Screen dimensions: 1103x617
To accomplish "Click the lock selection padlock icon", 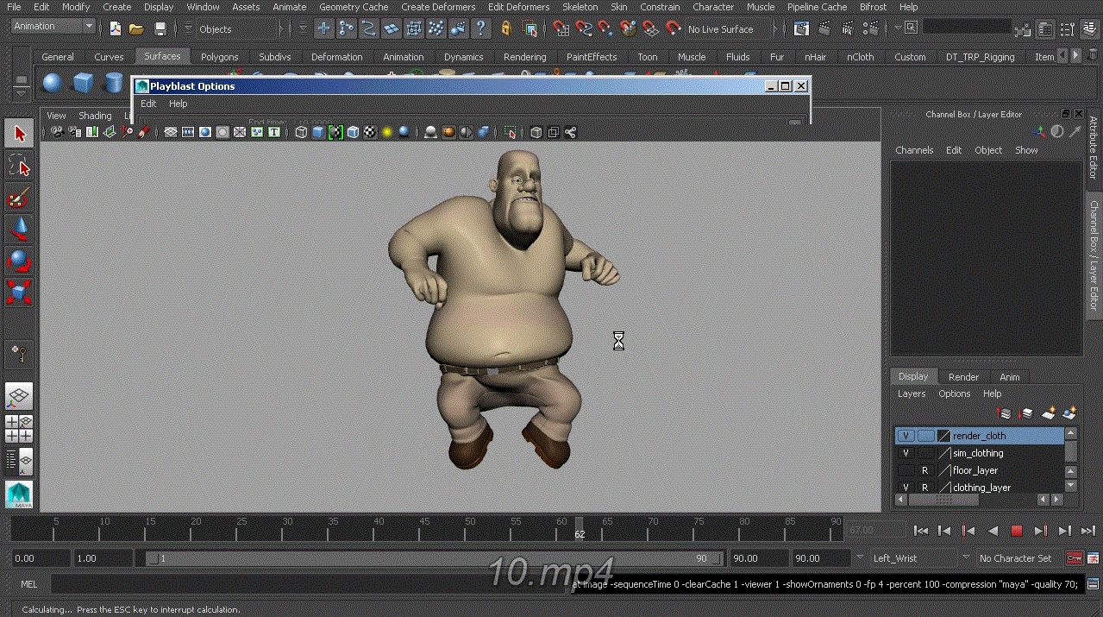I will point(506,28).
